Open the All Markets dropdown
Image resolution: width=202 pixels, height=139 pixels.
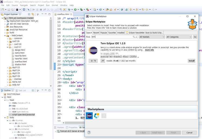tap(152, 37)
